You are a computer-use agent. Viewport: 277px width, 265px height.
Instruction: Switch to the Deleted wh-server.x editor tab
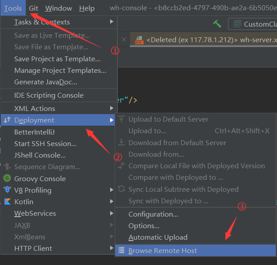pos(204,40)
